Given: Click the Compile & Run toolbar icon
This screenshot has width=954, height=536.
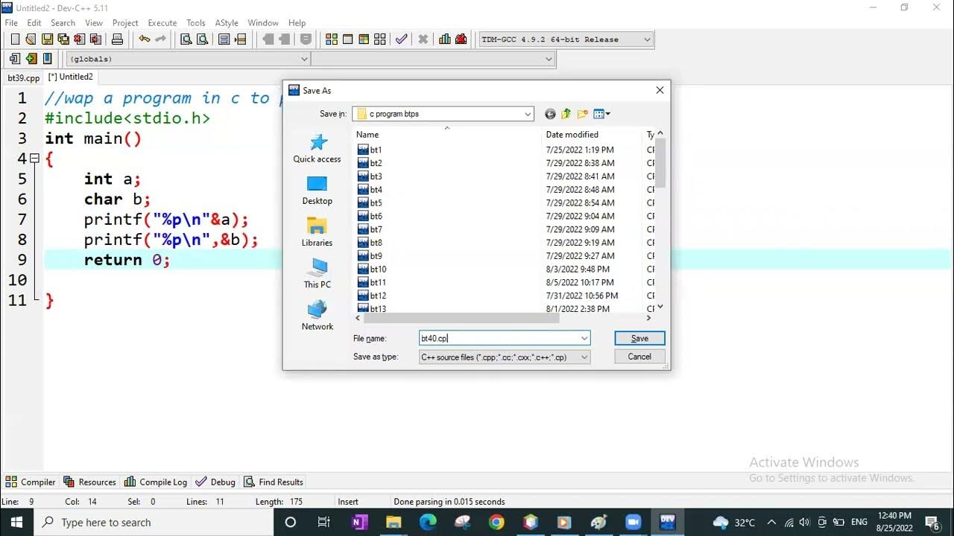Looking at the screenshot, I should tap(364, 39).
